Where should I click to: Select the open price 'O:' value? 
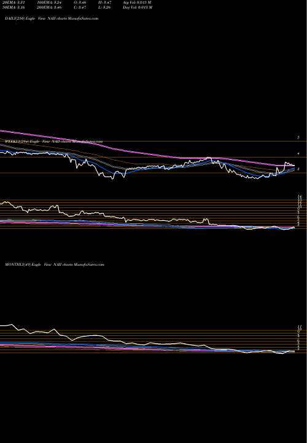(80, 2)
